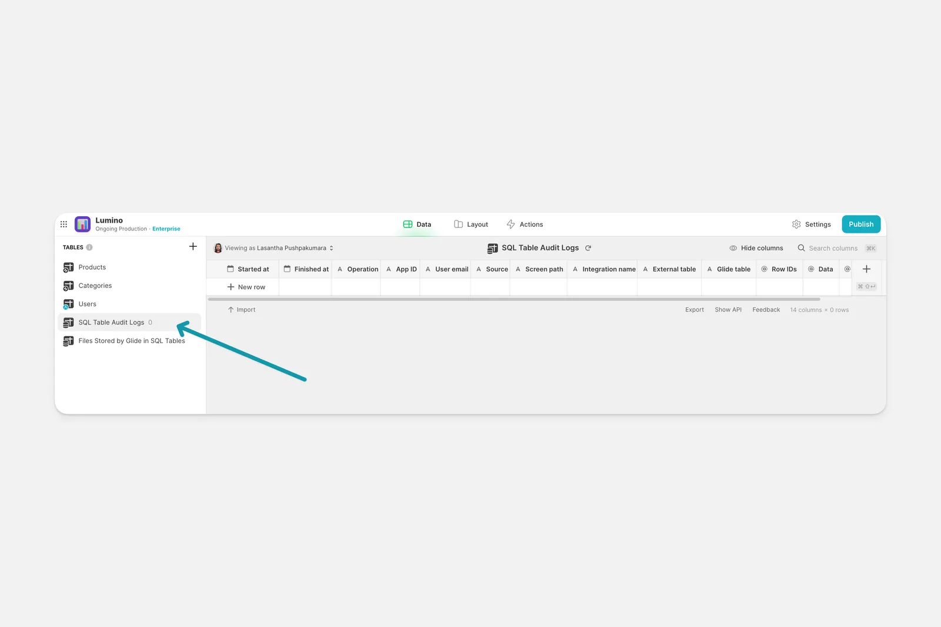The image size is (941, 627).
Task: Reload the SQL Table Audit Logs table
Action: pyautogui.click(x=588, y=248)
